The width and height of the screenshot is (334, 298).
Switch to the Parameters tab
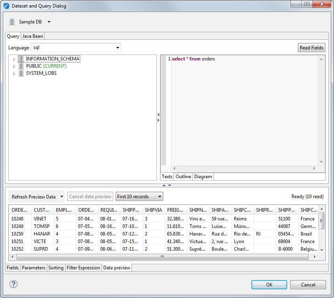point(33,268)
